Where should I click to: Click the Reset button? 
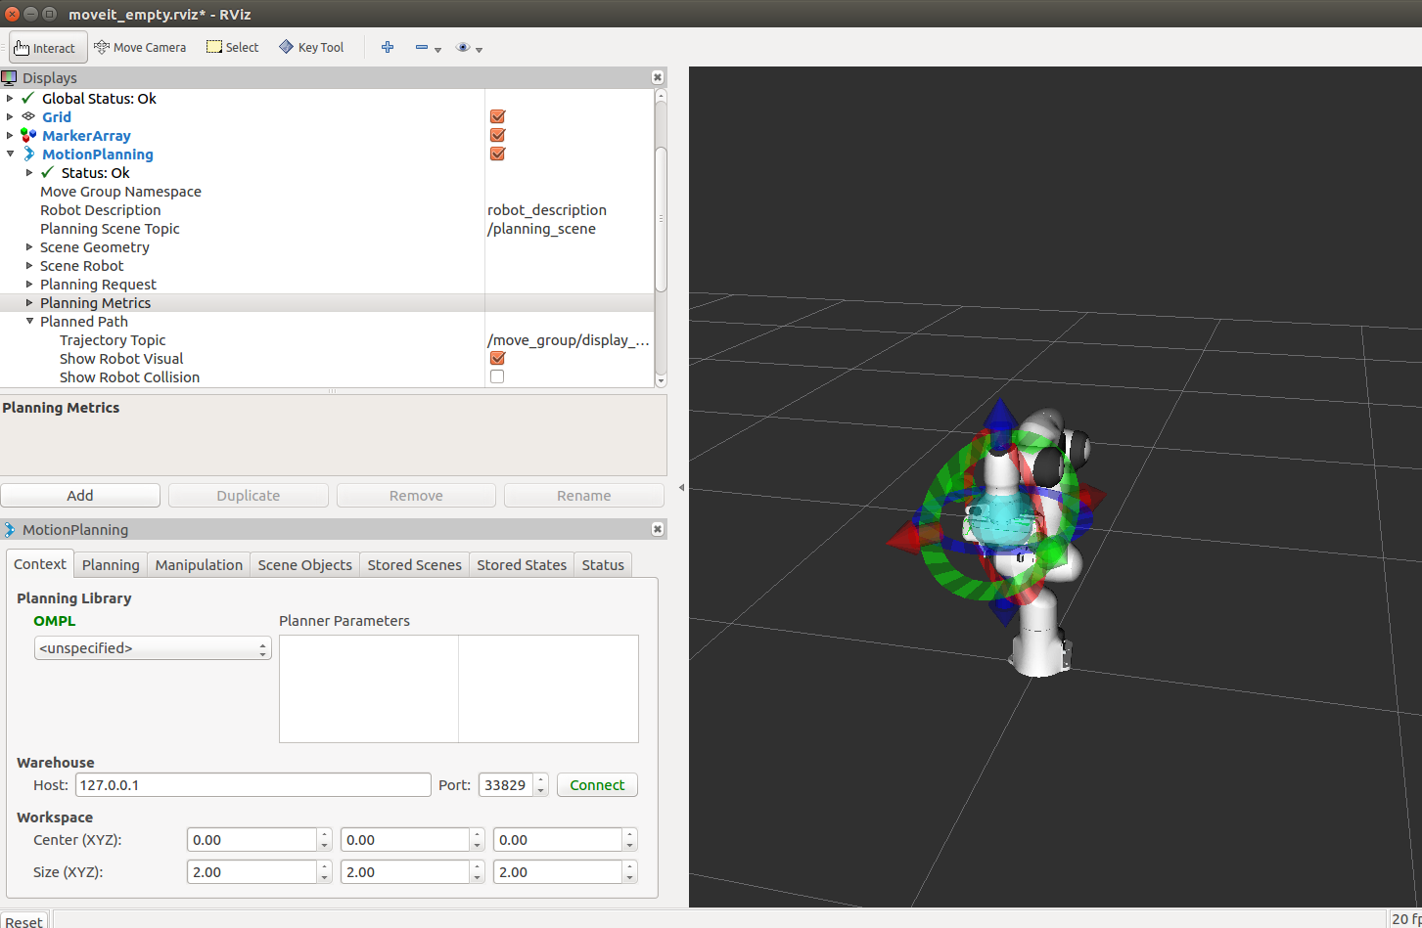[x=24, y=921]
